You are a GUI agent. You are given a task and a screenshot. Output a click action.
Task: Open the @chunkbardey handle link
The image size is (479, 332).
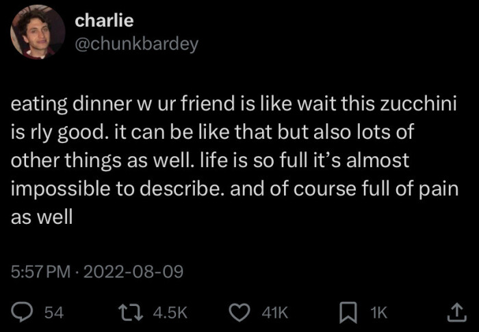(136, 44)
